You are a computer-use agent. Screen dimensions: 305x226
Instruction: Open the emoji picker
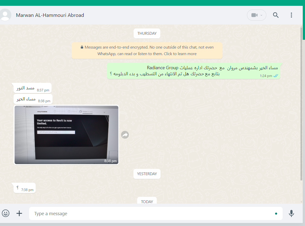(x=6, y=213)
